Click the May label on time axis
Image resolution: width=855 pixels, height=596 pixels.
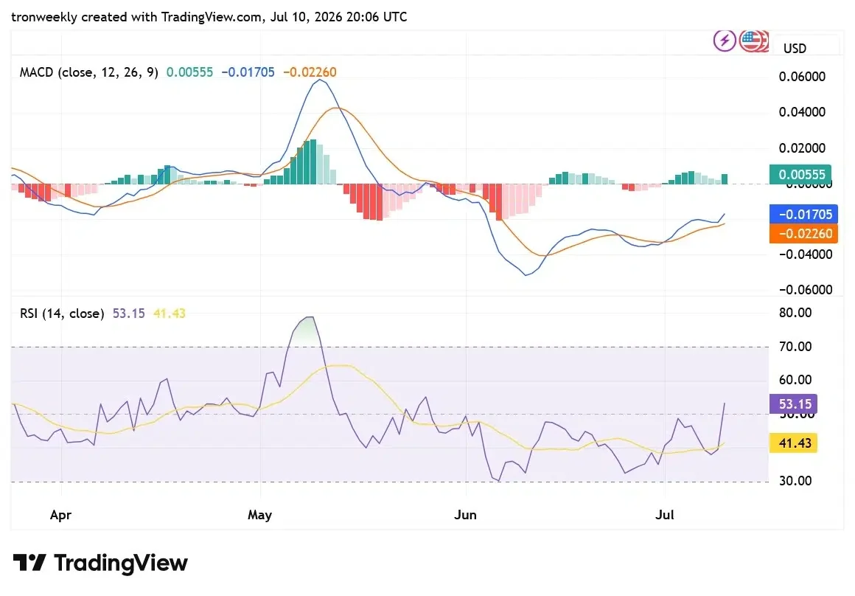(259, 515)
